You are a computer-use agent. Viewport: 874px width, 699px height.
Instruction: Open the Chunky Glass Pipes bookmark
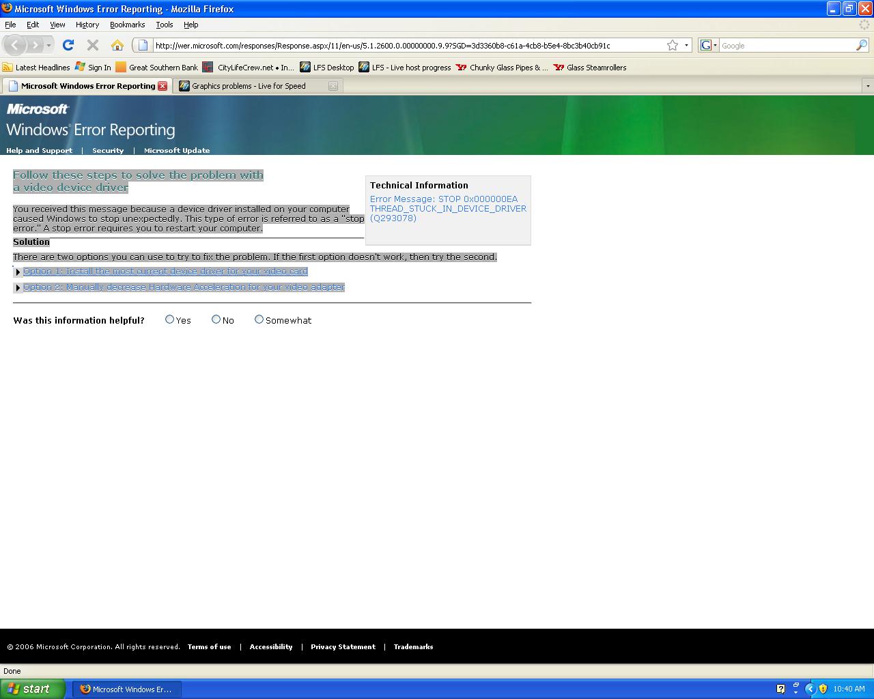[x=503, y=68]
